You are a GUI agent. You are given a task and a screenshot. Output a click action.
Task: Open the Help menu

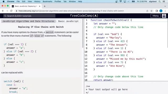[80, 1]
